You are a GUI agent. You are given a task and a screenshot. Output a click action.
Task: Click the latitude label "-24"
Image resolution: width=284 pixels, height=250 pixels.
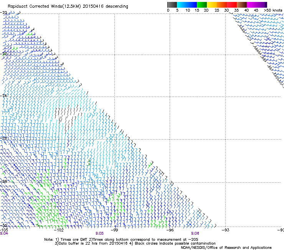coord(3,96)
